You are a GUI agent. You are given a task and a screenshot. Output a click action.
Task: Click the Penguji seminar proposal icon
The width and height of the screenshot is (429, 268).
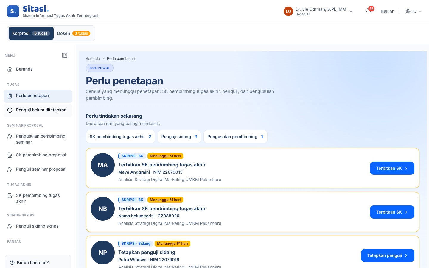tap(10, 169)
